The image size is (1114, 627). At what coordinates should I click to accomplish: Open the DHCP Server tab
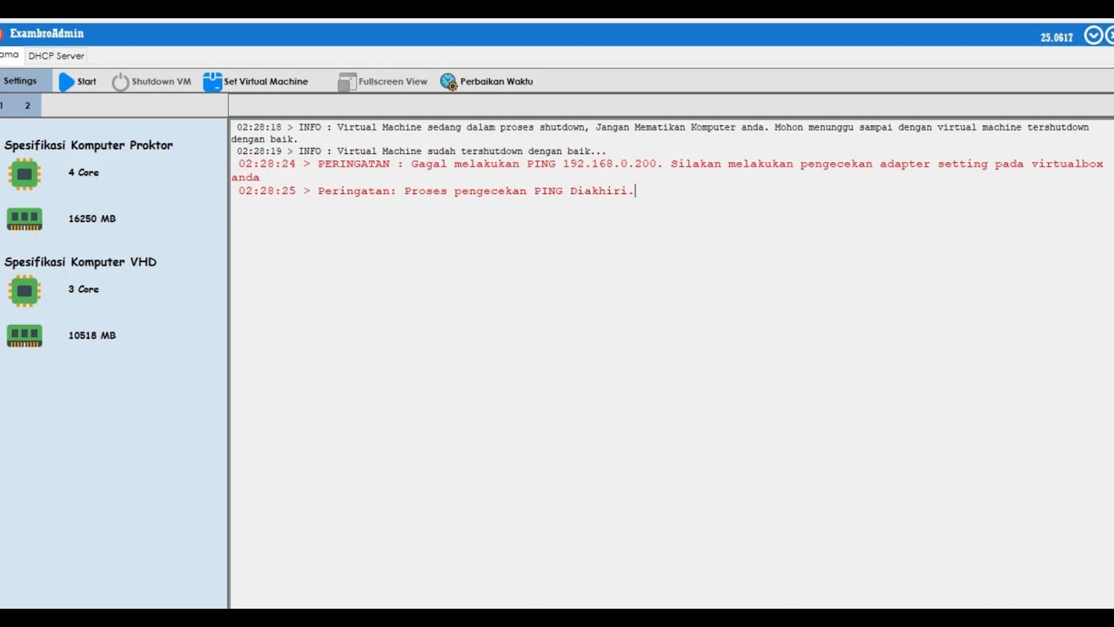57,56
